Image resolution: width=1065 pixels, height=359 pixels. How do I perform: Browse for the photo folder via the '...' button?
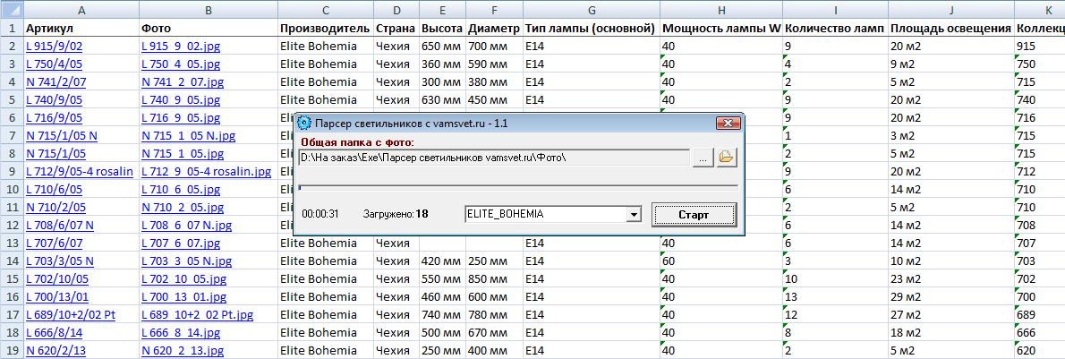pos(703,157)
